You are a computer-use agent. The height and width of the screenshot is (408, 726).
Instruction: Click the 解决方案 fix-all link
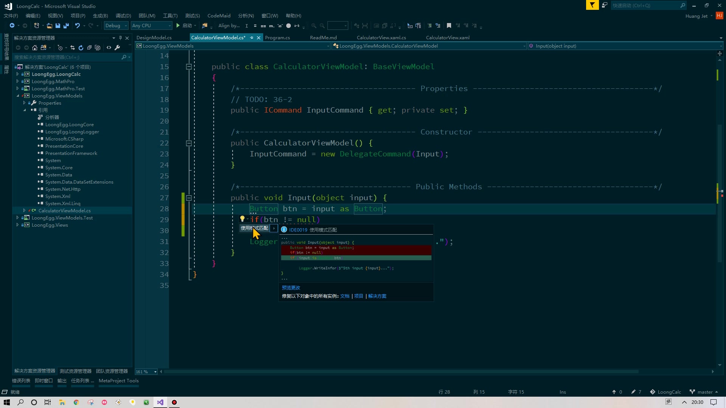point(377,296)
